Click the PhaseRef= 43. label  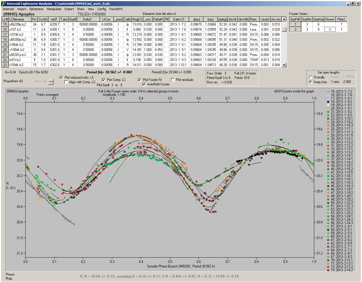click(x=13, y=81)
